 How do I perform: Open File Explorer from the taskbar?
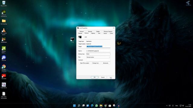point(101,106)
